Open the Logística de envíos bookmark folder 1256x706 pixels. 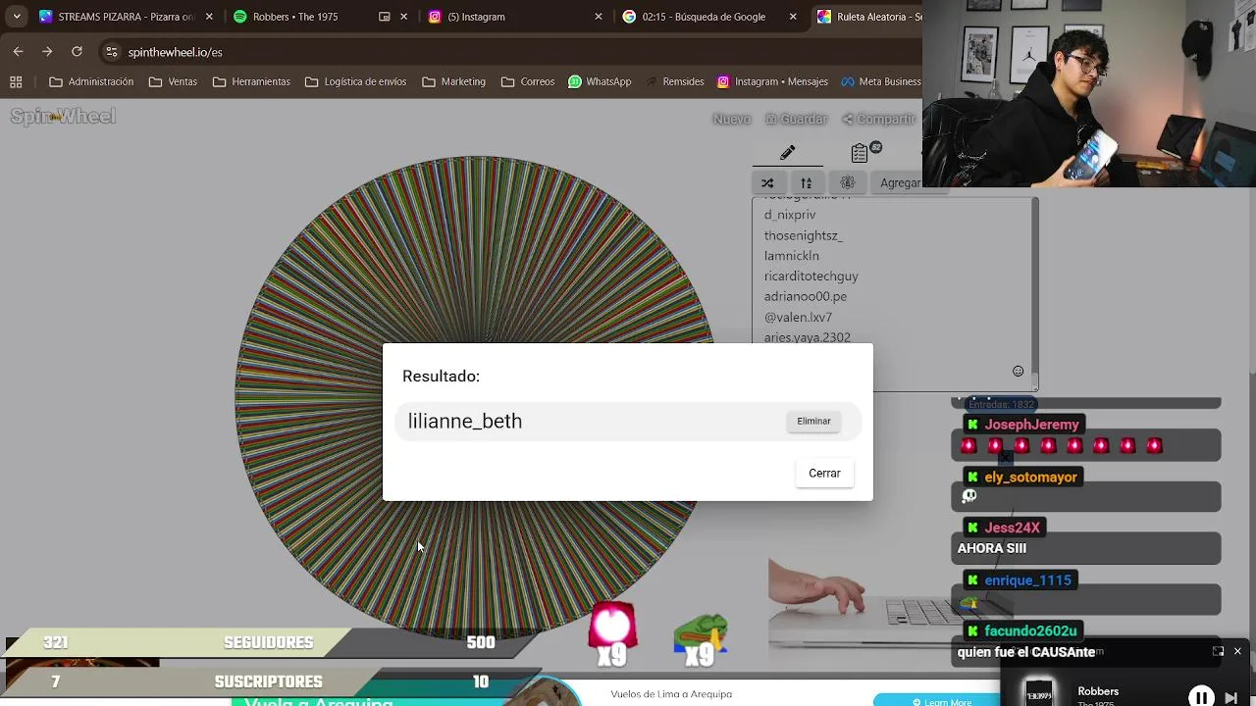pos(355,81)
